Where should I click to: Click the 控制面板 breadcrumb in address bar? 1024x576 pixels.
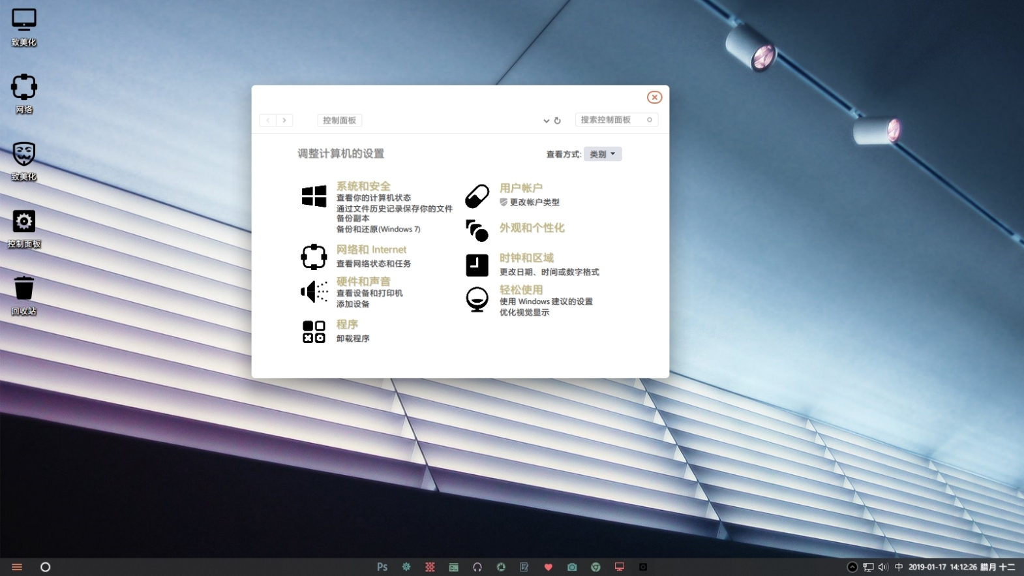[339, 120]
